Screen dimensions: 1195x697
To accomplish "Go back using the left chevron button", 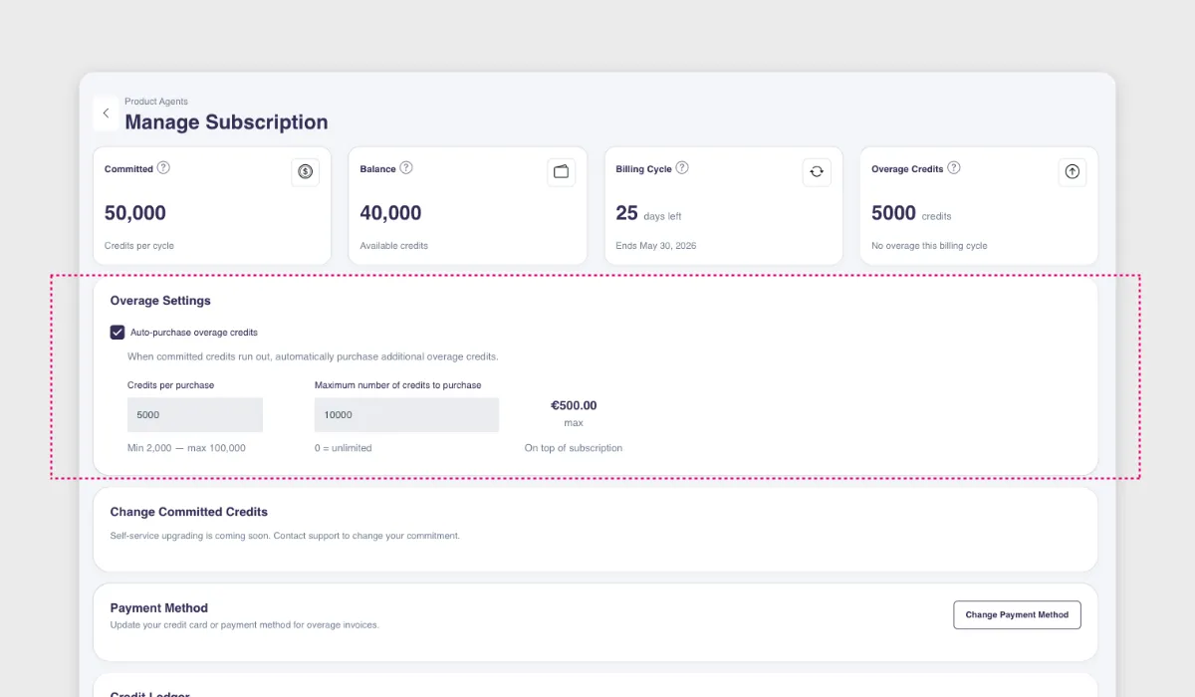I will [106, 114].
